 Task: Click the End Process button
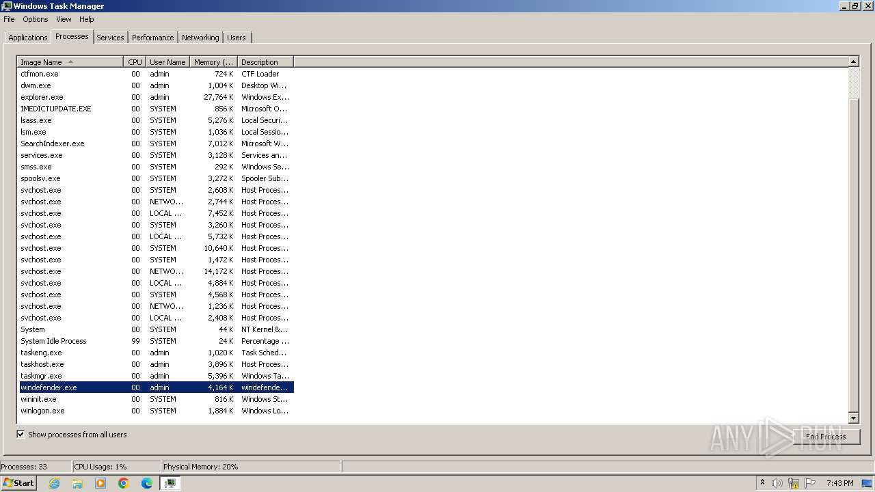click(x=826, y=437)
